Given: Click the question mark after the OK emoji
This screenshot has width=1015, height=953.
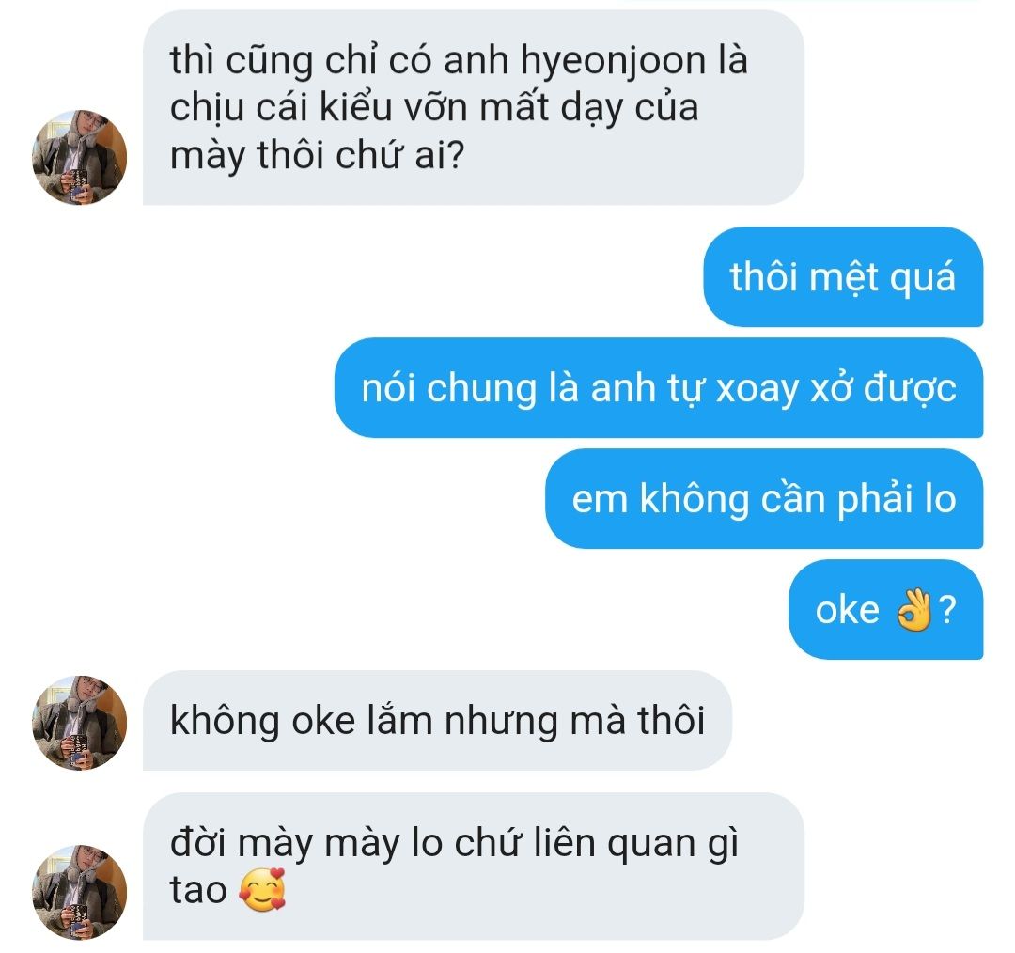Looking at the screenshot, I should pyautogui.click(x=946, y=610).
